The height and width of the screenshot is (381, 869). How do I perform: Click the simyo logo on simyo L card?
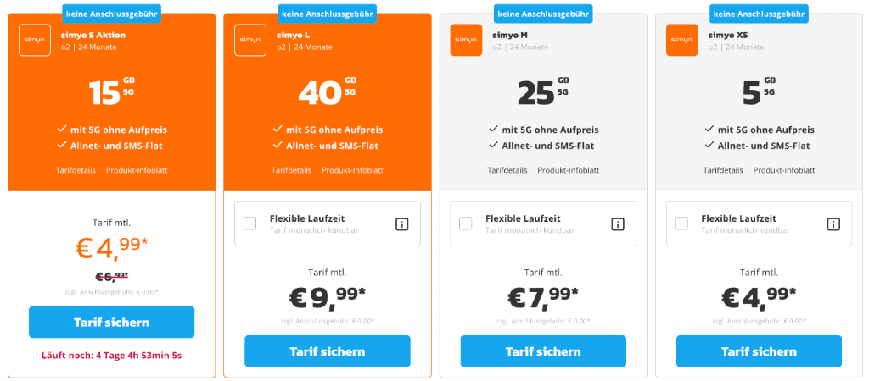(x=250, y=40)
